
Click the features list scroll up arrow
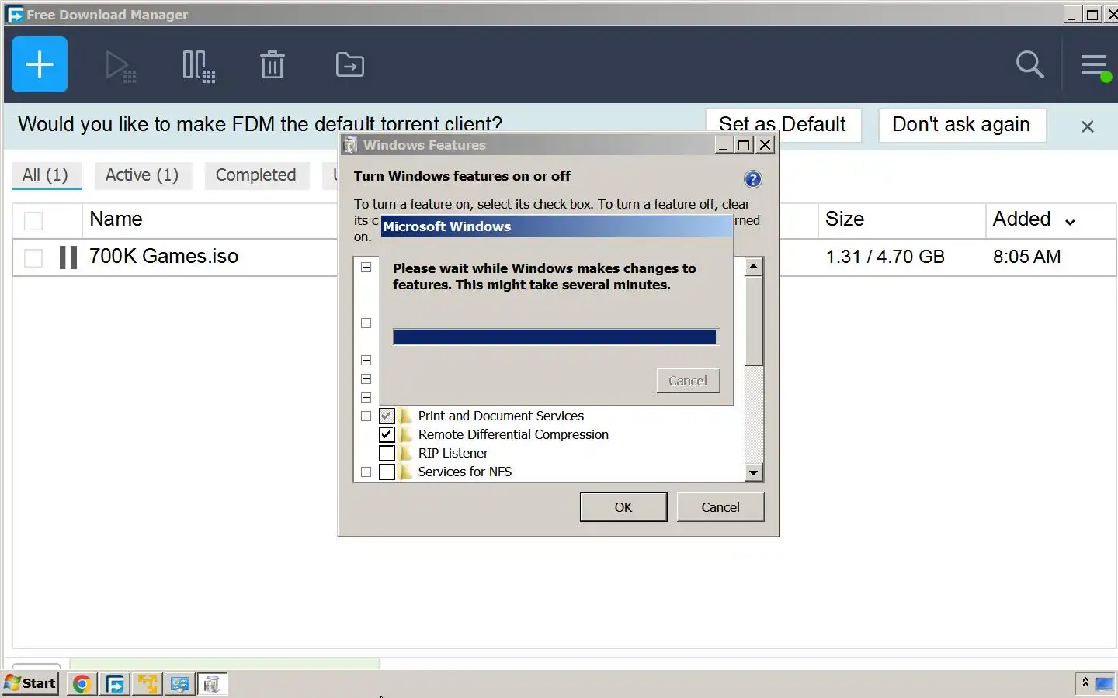[753, 267]
